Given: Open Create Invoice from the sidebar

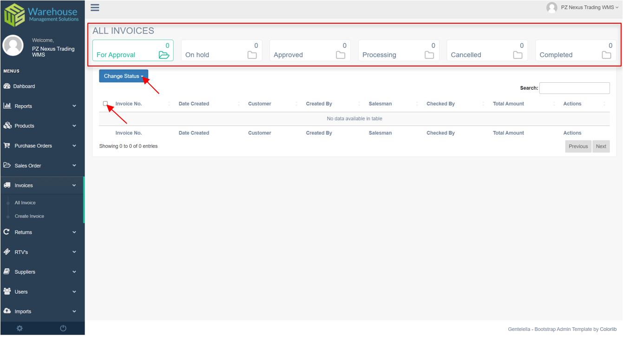Looking at the screenshot, I should 29,216.
